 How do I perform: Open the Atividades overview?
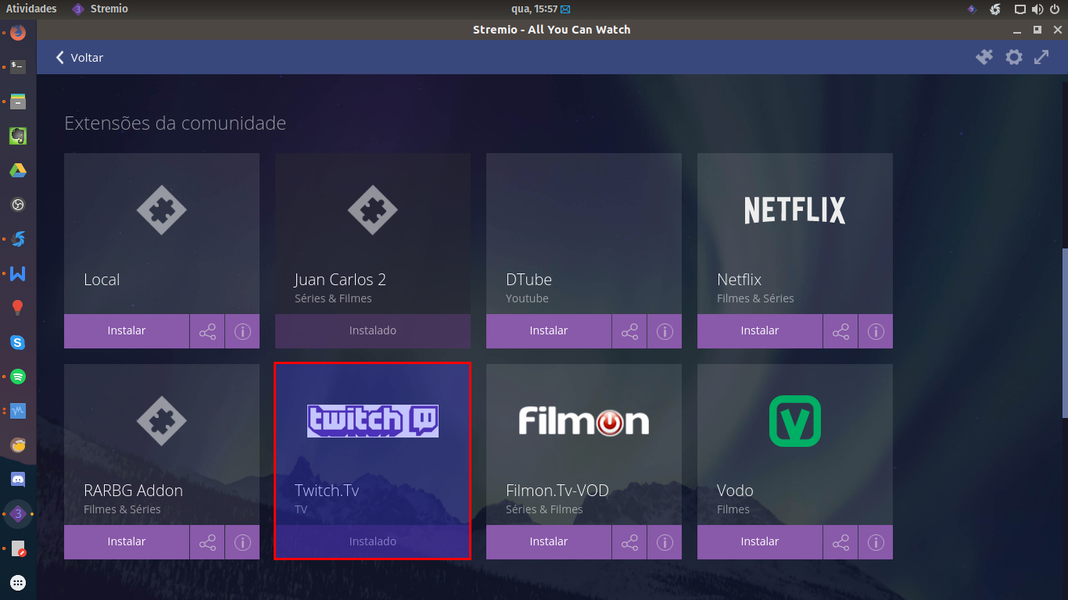tap(31, 9)
